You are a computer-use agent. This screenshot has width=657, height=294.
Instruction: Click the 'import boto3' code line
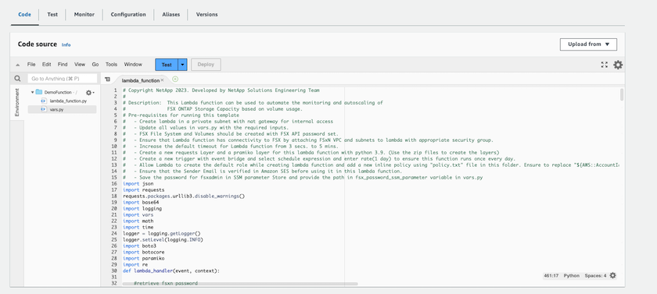tap(139, 246)
